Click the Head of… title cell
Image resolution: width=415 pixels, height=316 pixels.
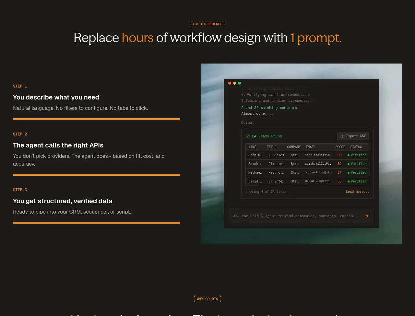click(276, 173)
